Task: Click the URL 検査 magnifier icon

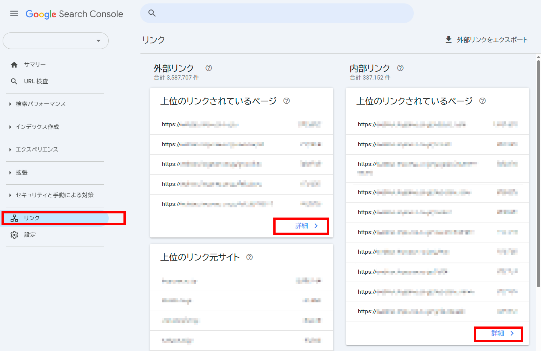Action: click(14, 81)
